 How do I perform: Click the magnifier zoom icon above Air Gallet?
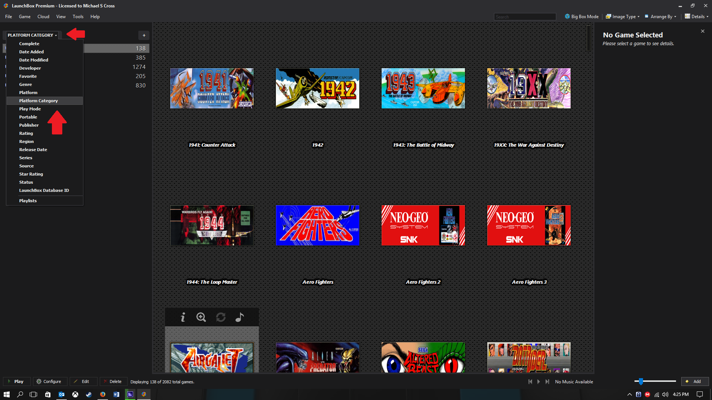coord(201,317)
